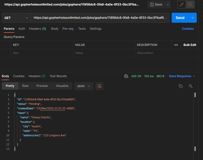203x160 pixels.
Task: Select the Visualize response view
Action: point(62,86)
